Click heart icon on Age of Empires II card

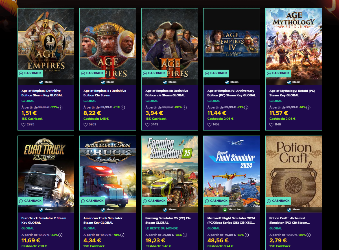(86, 125)
